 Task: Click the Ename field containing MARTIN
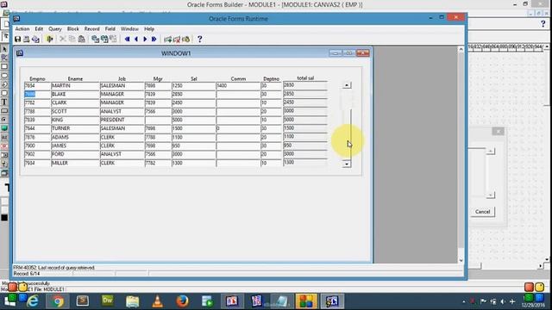(x=75, y=86)
